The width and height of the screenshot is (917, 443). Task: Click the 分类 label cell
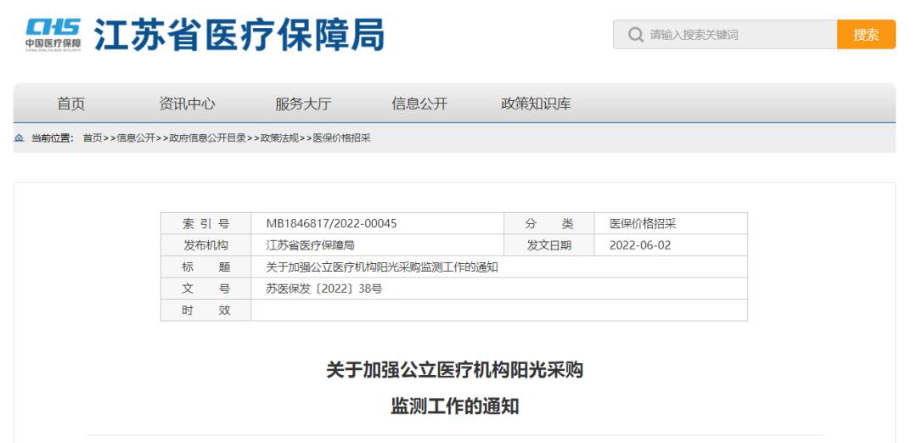click(x=549, y=224)
